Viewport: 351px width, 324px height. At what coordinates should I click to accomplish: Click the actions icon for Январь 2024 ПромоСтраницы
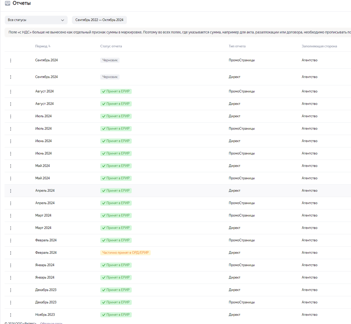pos(10,265)
